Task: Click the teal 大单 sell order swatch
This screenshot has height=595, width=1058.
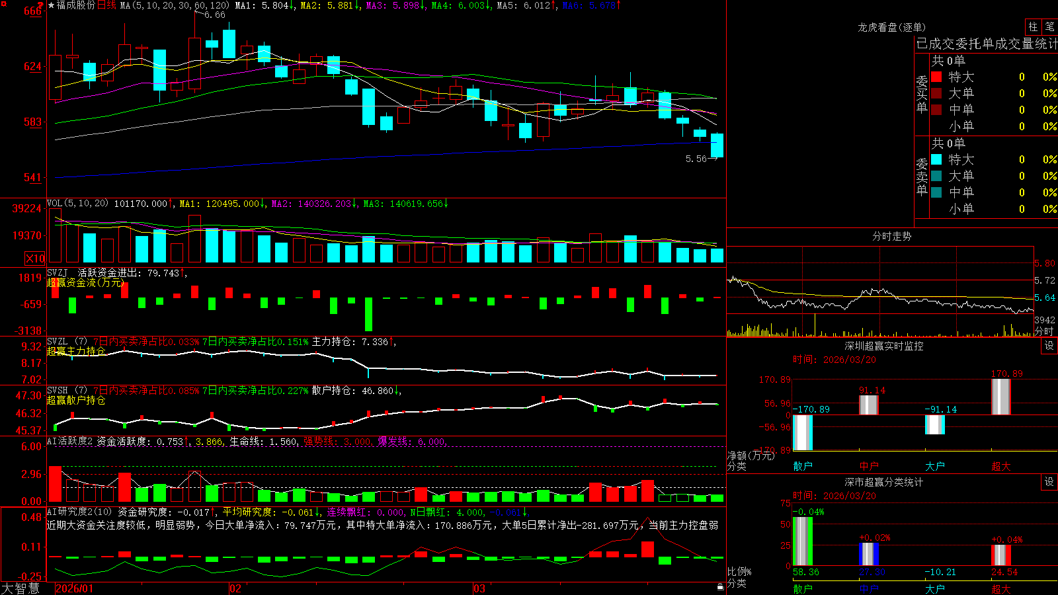Action: 936,176
